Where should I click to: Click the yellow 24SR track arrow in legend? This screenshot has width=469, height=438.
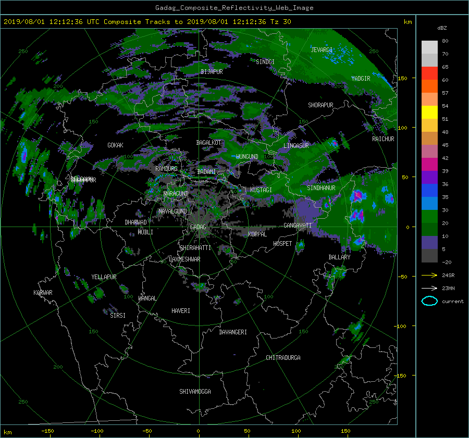pos(429,276)
